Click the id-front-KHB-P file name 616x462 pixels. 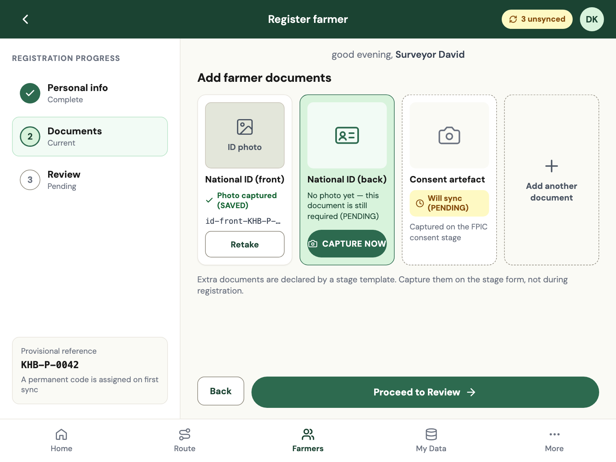[243, 221]
